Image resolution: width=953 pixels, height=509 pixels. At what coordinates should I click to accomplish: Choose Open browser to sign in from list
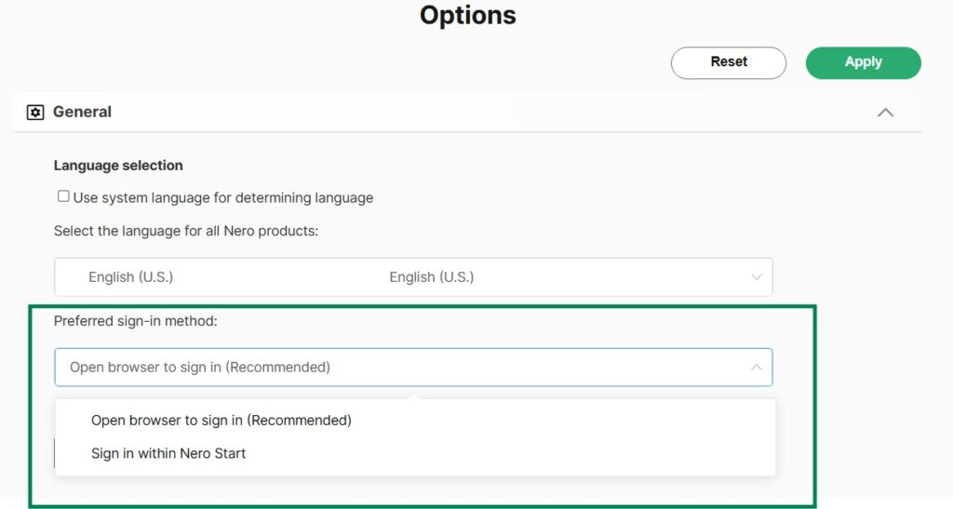221,421
